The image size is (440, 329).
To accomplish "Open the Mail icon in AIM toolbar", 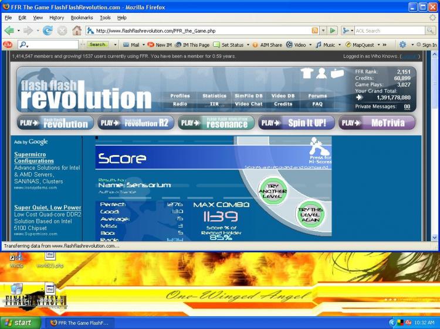I will 130,44.
